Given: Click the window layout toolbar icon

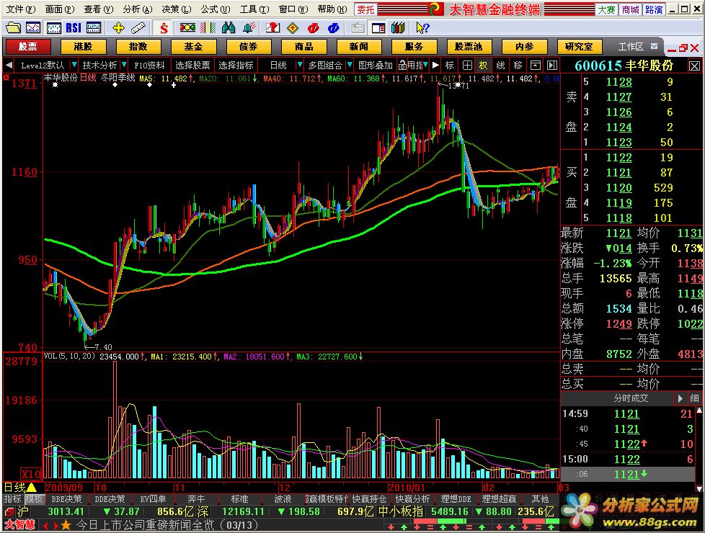Looking at the screenshot, I should click(x=378, y=28).
